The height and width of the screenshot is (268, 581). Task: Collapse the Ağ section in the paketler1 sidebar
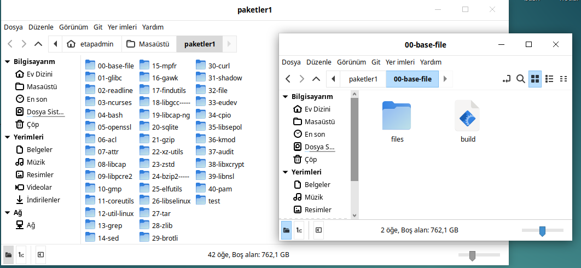[7, 213]
